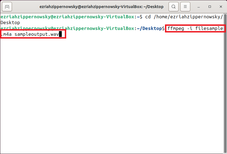The image size is (227, 154).
Task: Open the hamburger main menu
Action: tap(185, 7)
